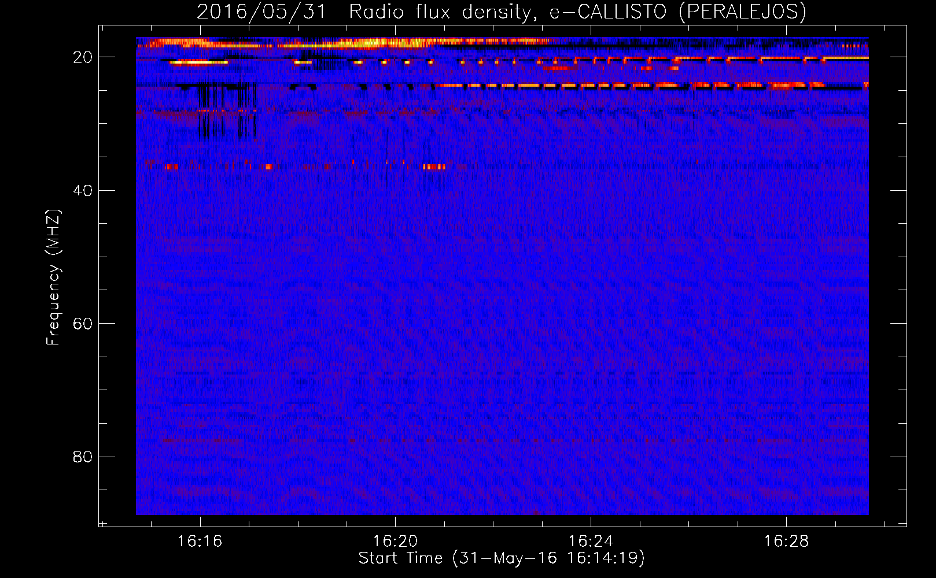936x578 pixels.
Task: Click the 16:28 time axis label
Action: coord(787,542)
